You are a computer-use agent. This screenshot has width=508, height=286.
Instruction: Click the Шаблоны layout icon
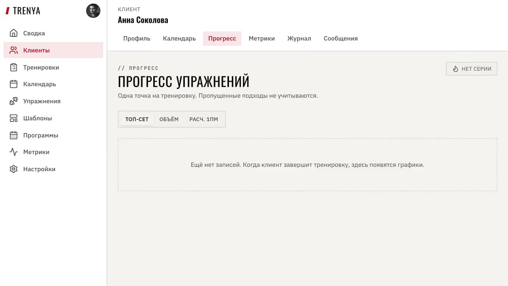(x=13, y=118)
